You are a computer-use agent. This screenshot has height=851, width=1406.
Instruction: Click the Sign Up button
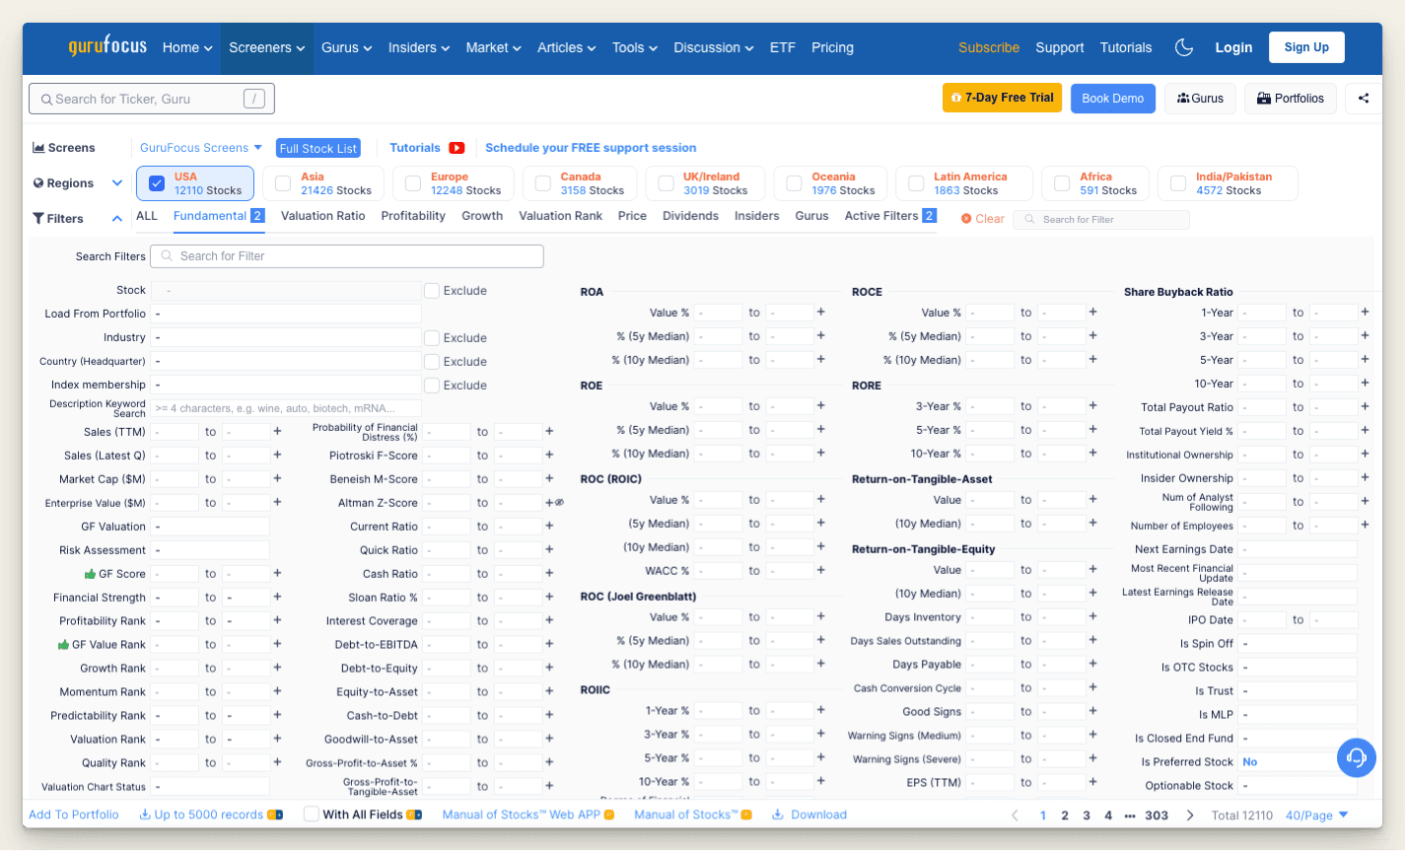[x=1306, y=47]
